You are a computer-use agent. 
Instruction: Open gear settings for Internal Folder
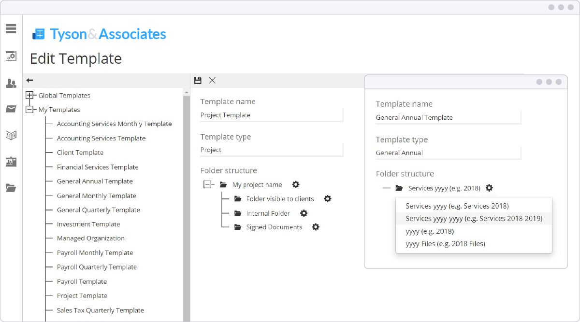click(304, 213)
